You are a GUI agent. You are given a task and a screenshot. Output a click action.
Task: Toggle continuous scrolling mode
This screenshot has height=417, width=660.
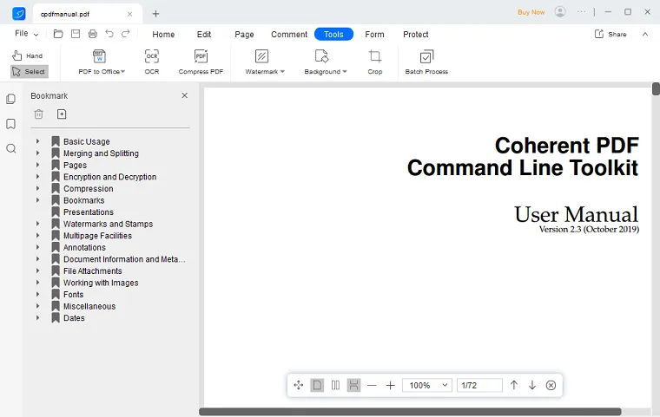(x=353, y=385)
